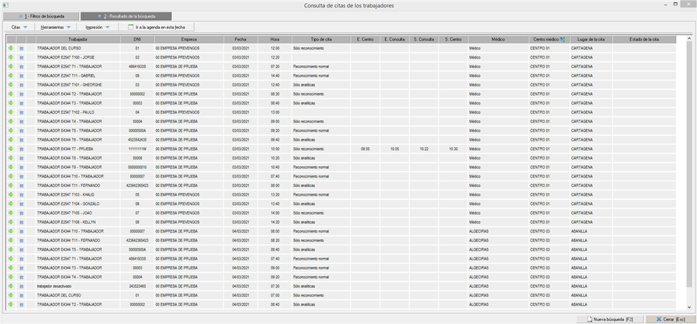This screenshot has width=697, height=324.
Task: Select cell TRABAJADOR E2547 T100 - JORGE
Action: 78,57
